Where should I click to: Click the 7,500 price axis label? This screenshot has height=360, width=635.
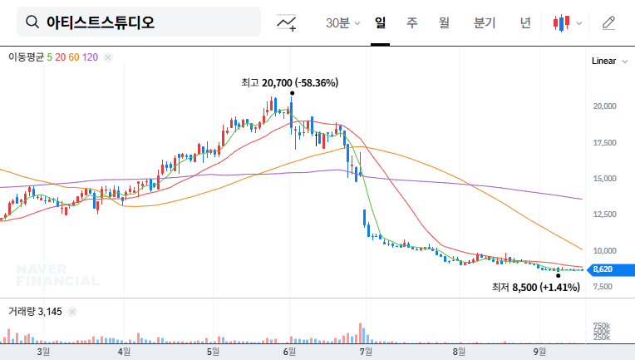604,287
